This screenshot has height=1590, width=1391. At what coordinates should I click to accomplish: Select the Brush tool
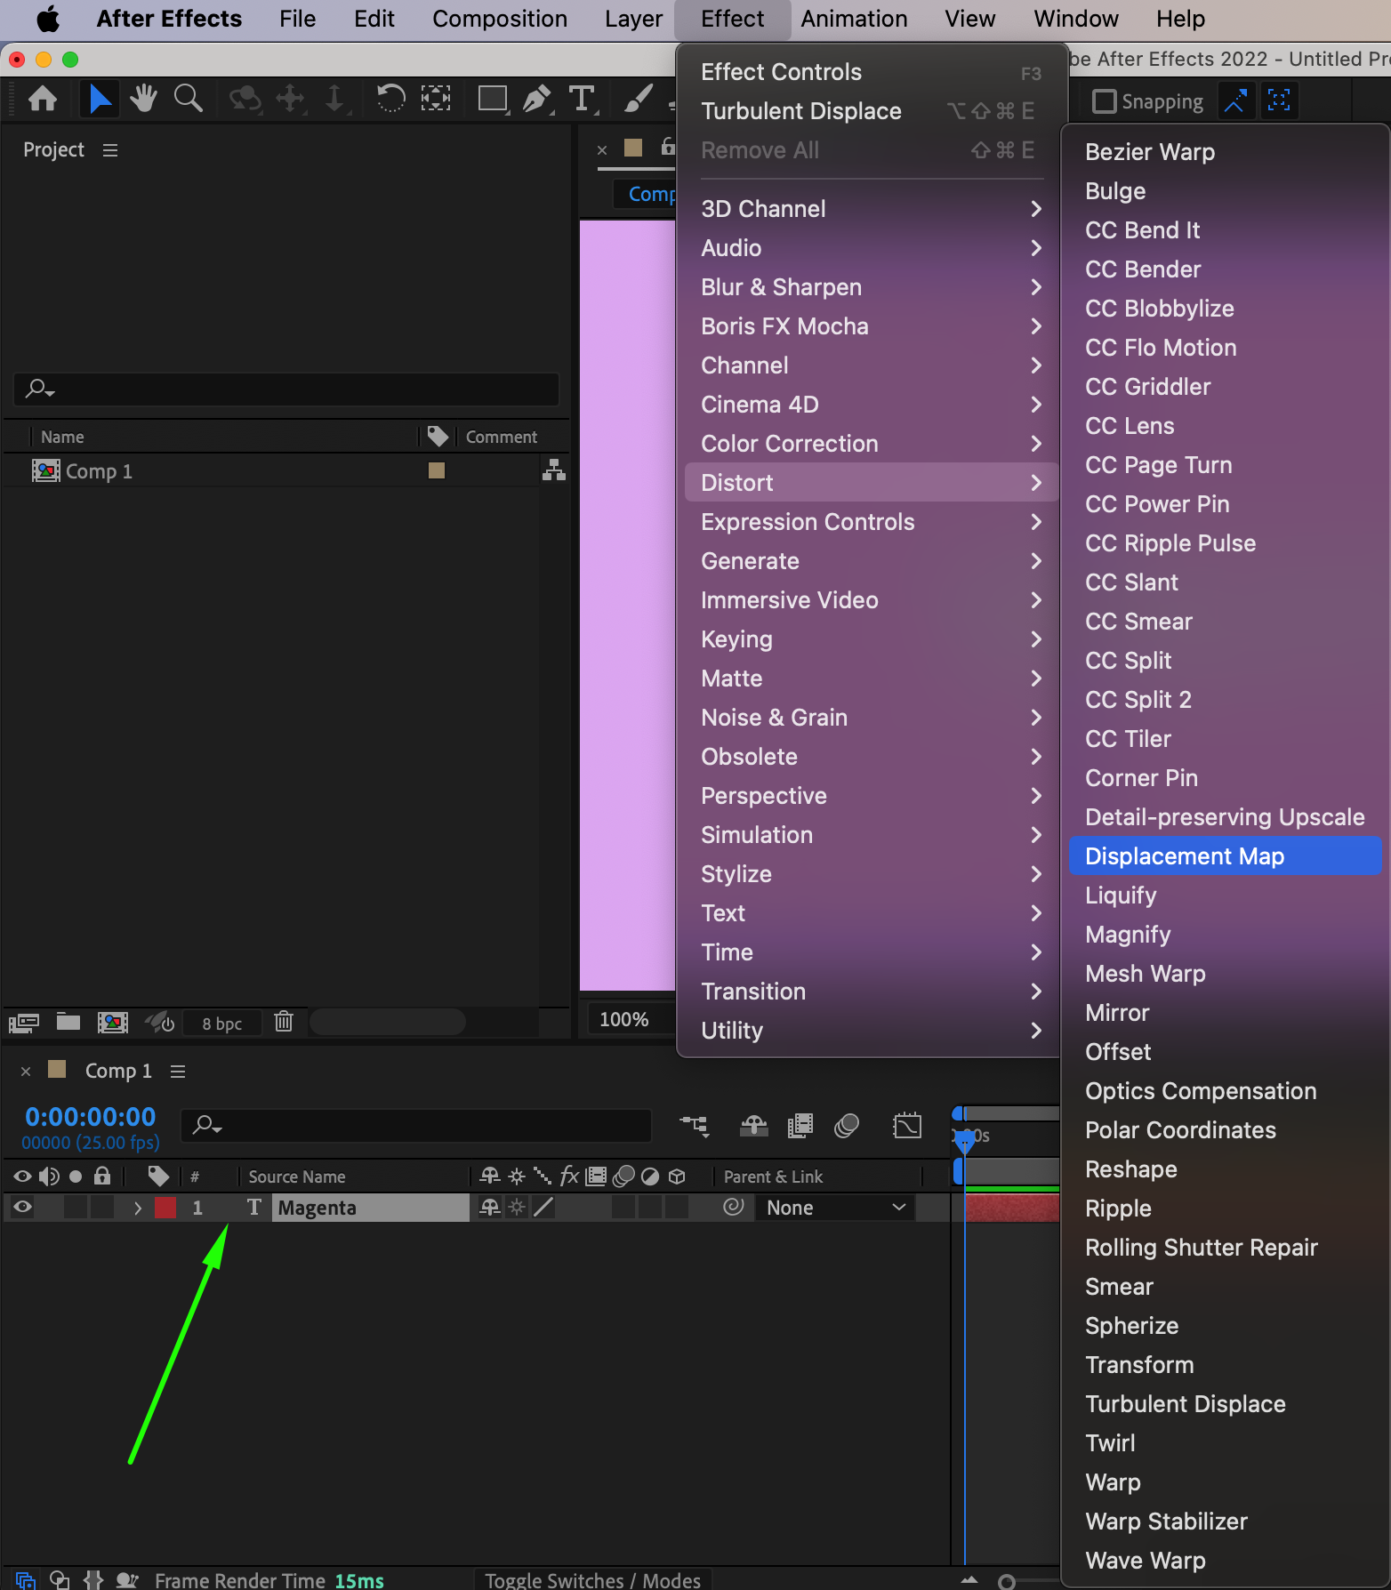(x=639, y=99)
